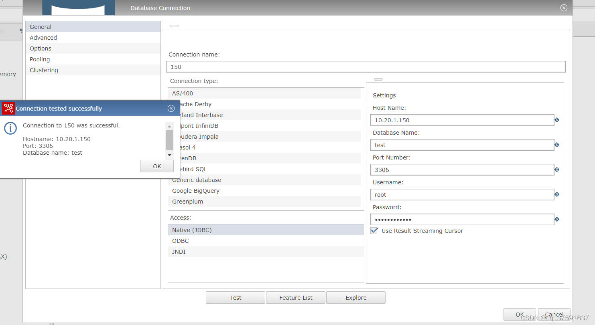
Task: Select Cloudera Impala connection type
Action: coord(270,137)
